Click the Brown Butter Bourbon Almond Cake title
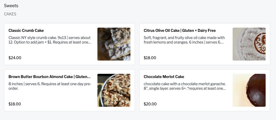 click(x=50, y=77)
